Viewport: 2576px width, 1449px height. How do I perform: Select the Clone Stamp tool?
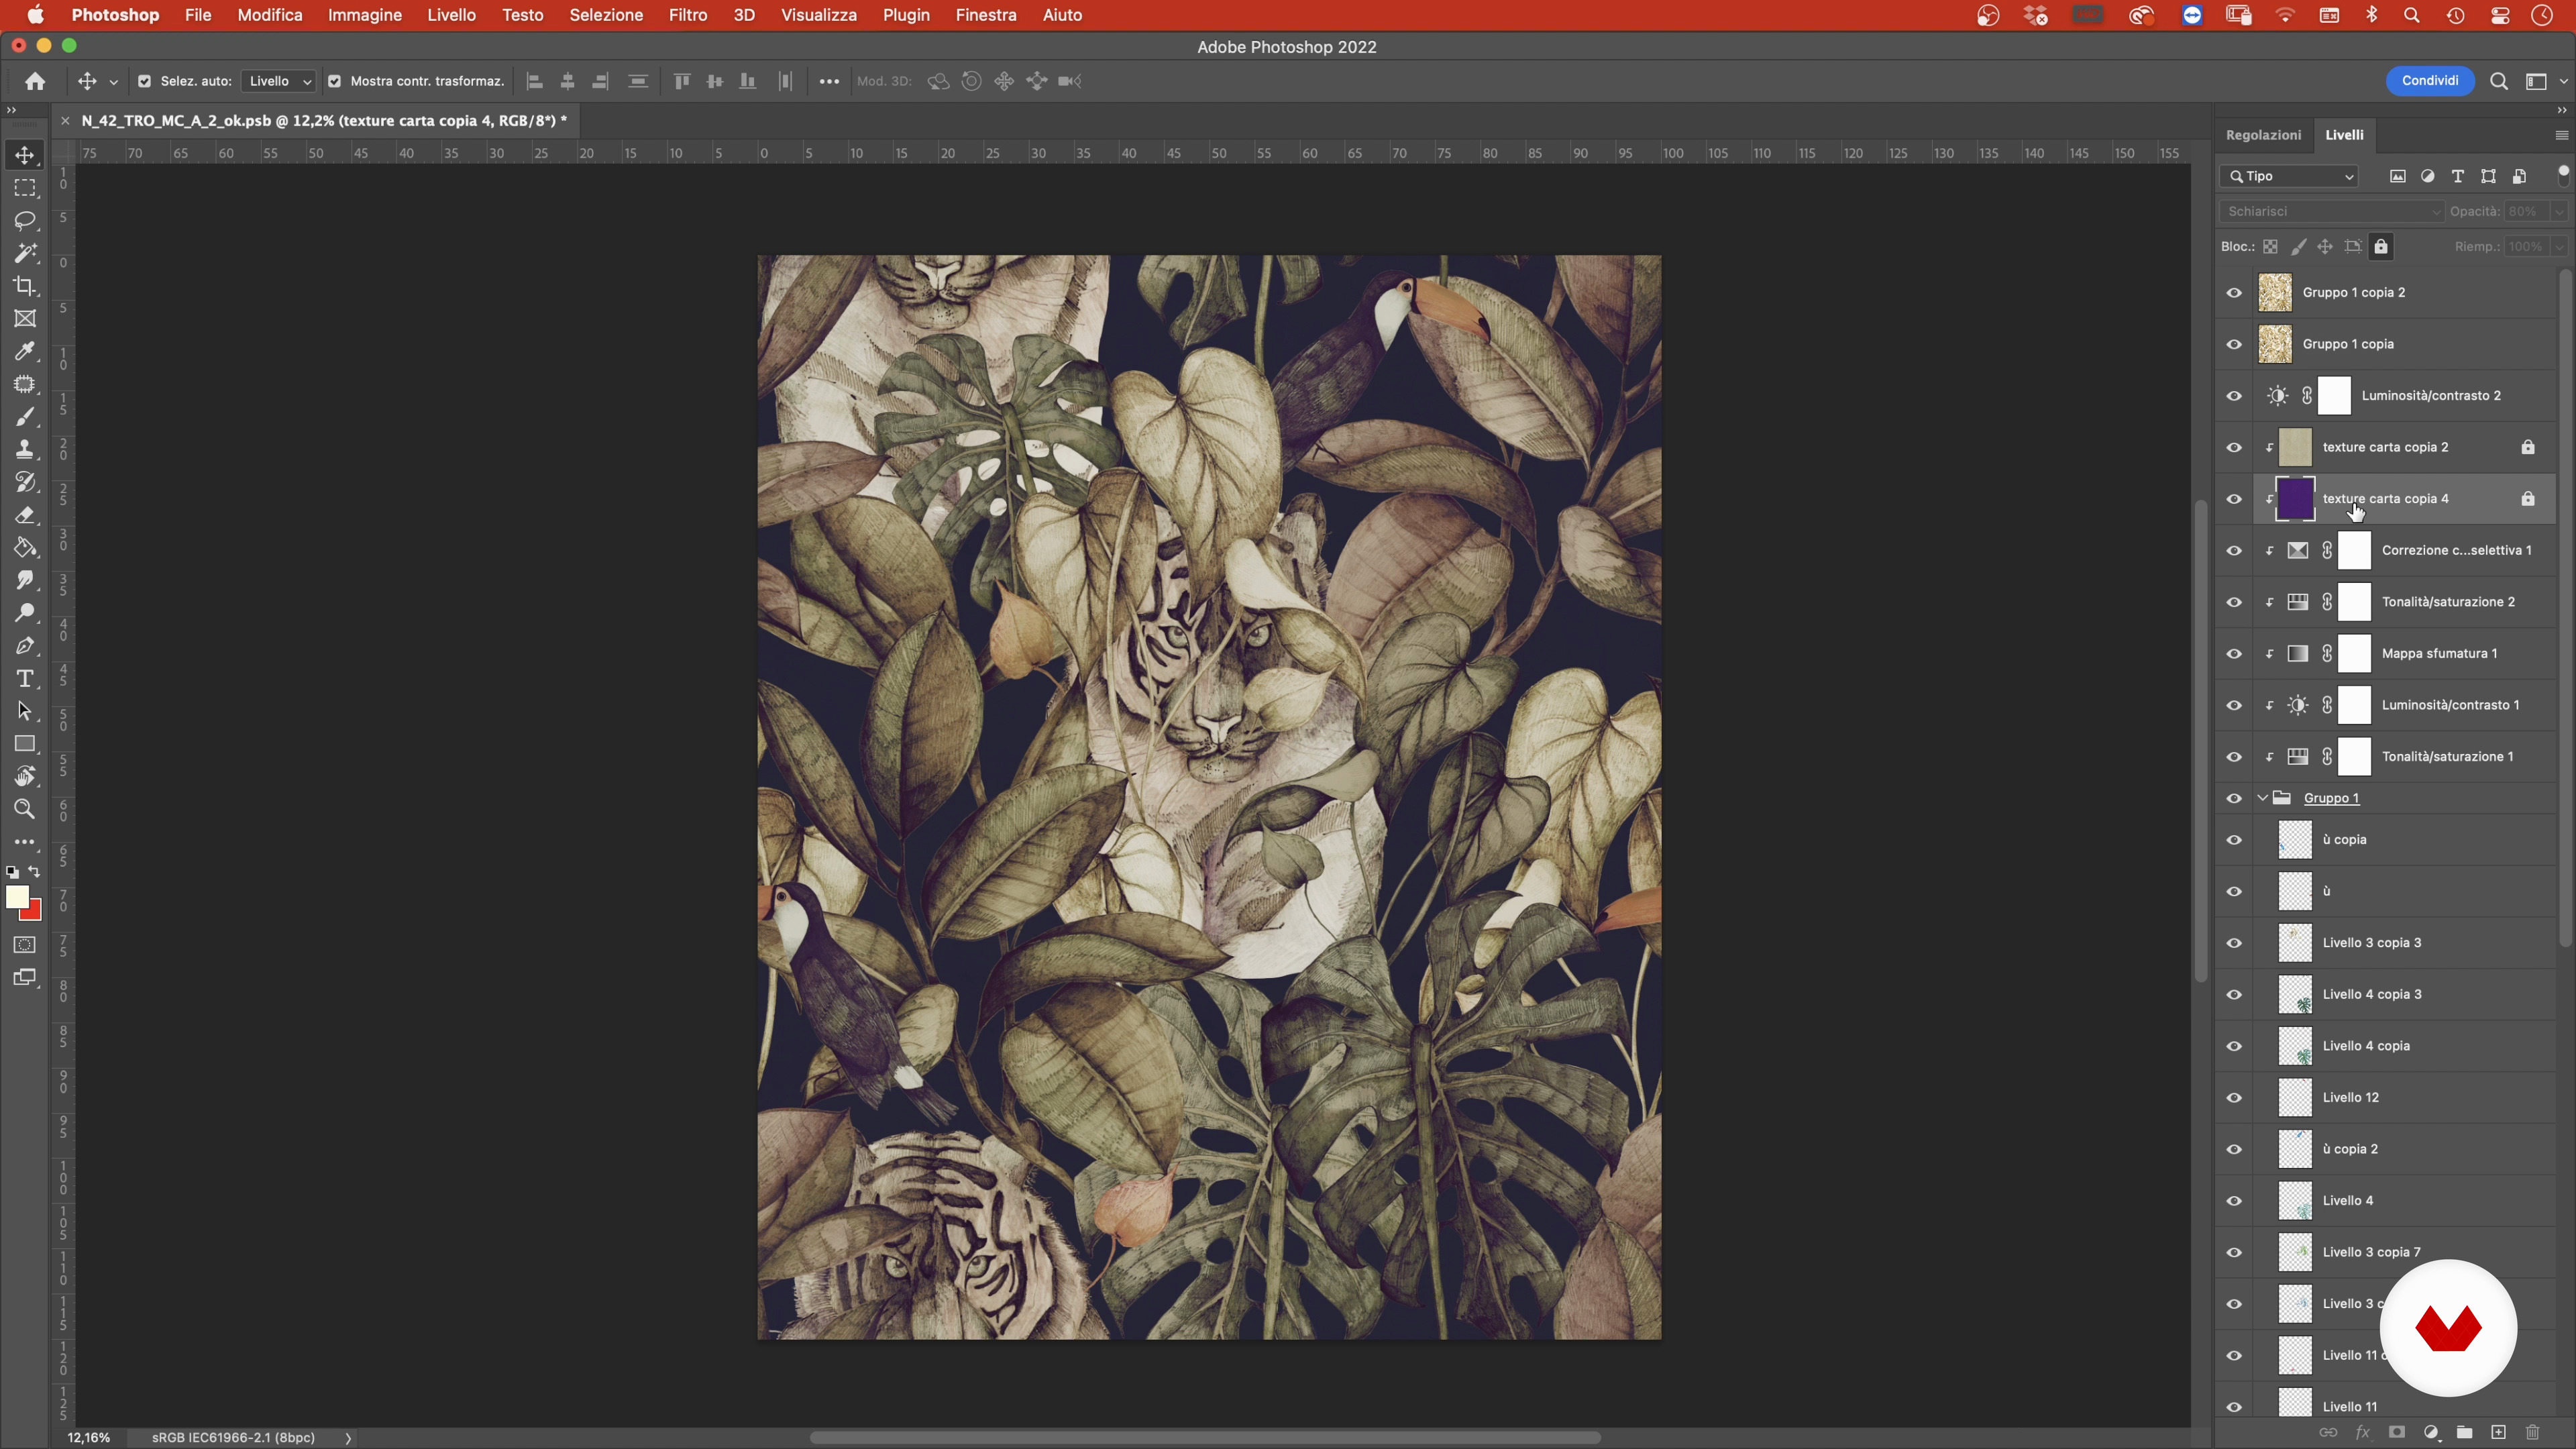(x=25, y=449)
